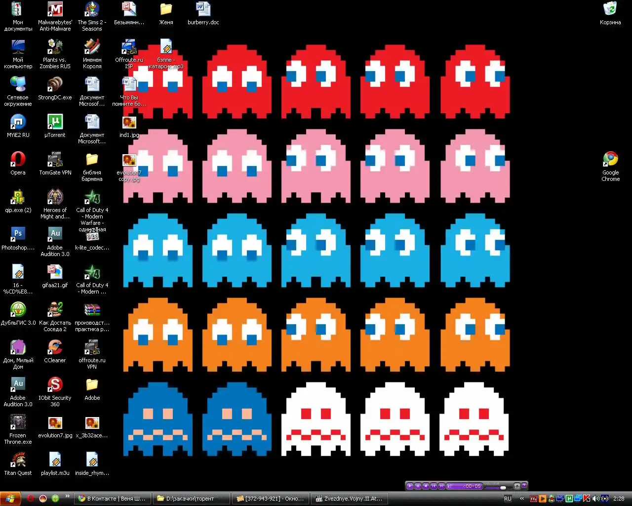Adjust the mini player volume slider
The height and width of the screenshot is (506, 632).
503,488
